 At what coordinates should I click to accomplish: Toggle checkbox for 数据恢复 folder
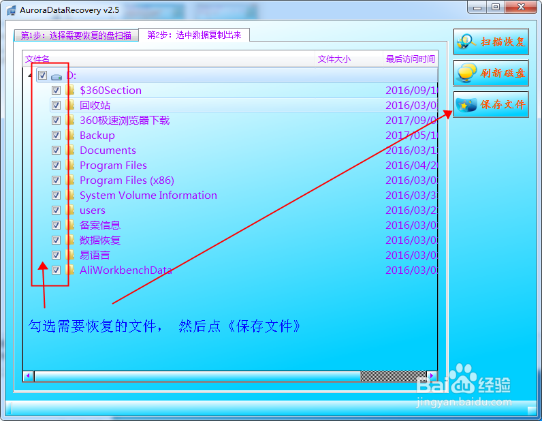pyautogui.click(x=56, y=240)
